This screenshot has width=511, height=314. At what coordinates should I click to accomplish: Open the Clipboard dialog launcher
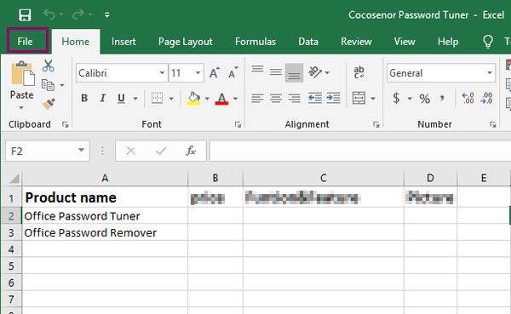pos(66,124)
